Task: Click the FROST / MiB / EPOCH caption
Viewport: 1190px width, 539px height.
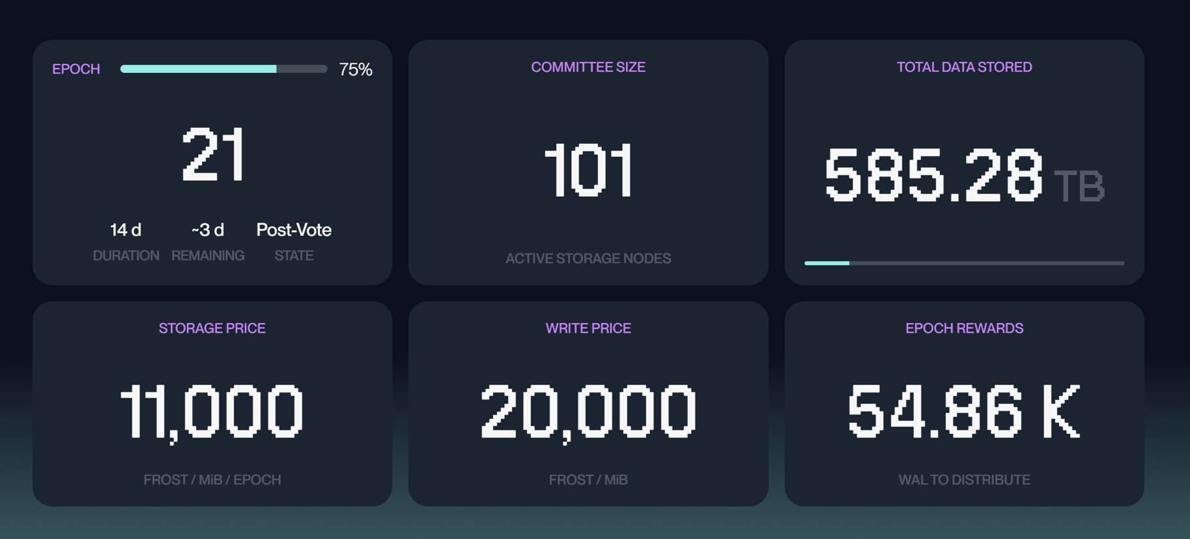Action: (x=212, y=480)
